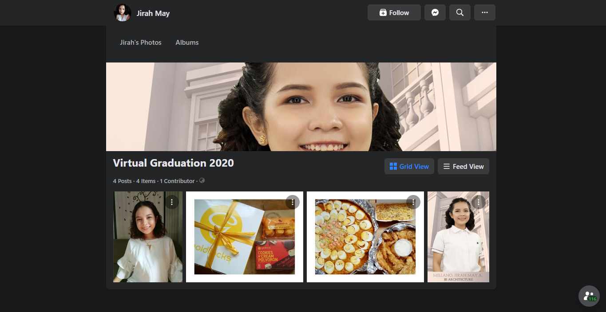This screenshot has height=312, width=606.
Task: Open Messenger chat icon in header
Action: [x=435, y=12]
